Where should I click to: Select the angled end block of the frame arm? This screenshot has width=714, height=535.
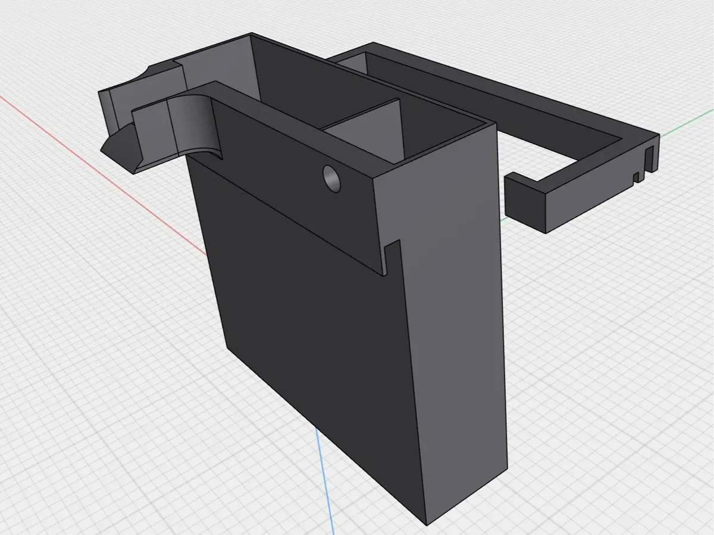pos(530,202)
